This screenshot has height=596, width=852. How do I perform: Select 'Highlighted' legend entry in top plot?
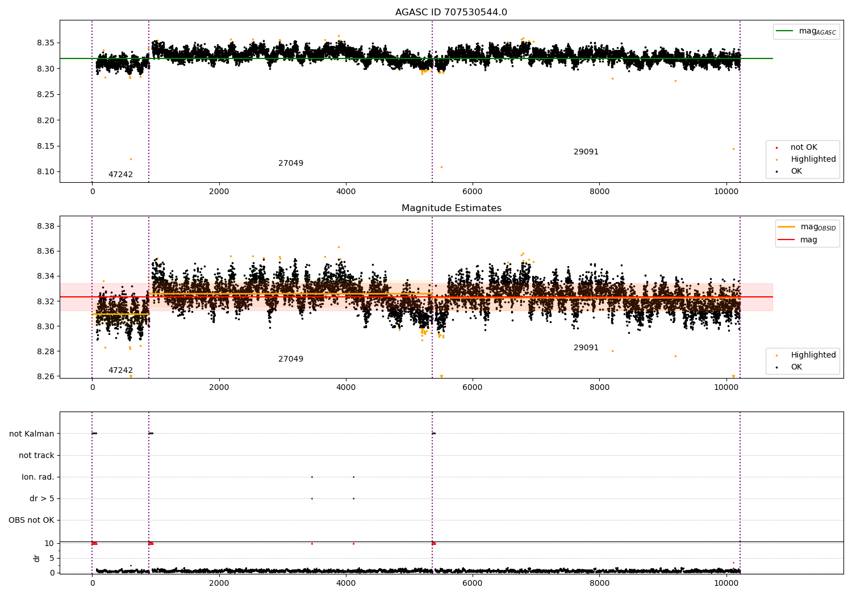[x=813, y=160]
